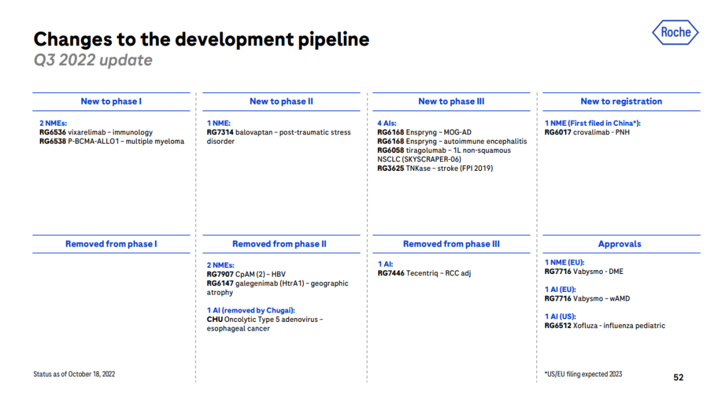Select the RG6058 tiragolumab entry
Viewport: 718px width, 403px height.
coord(443,155)
